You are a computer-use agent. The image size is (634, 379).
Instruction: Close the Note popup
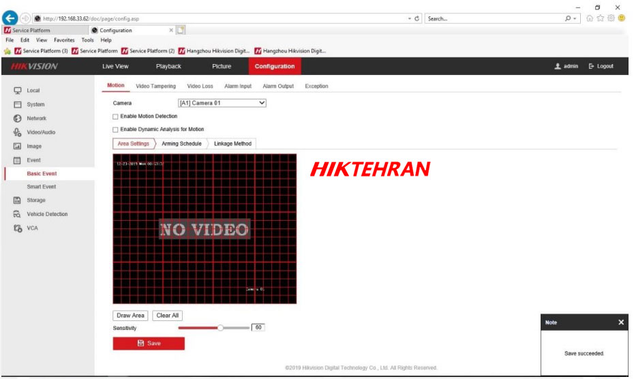click(x=621, y=322)
